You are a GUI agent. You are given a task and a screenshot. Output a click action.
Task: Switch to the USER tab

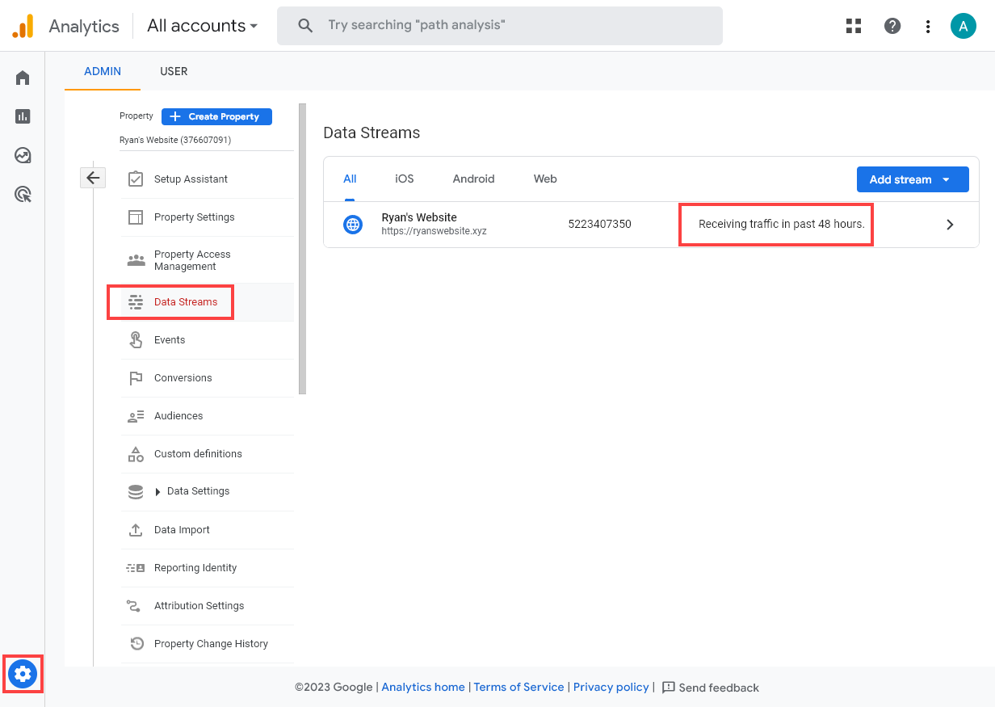tap(174, 71)
